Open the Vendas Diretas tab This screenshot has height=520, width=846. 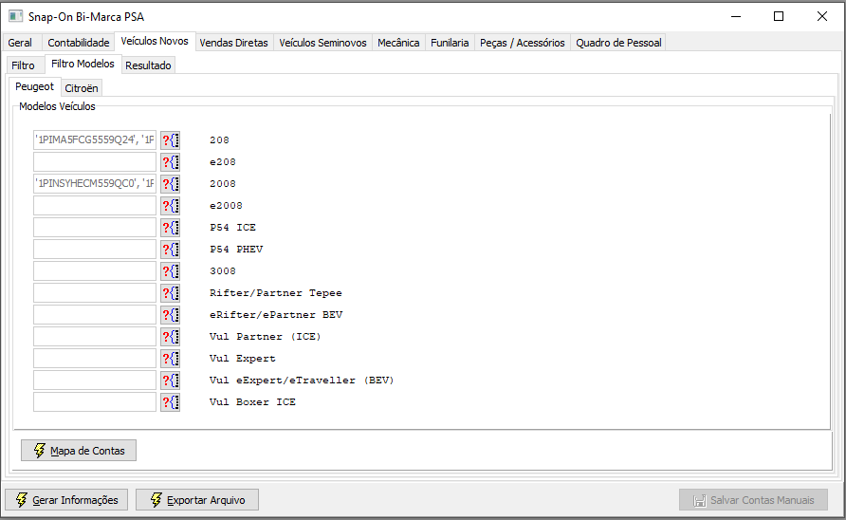[233, 43]
